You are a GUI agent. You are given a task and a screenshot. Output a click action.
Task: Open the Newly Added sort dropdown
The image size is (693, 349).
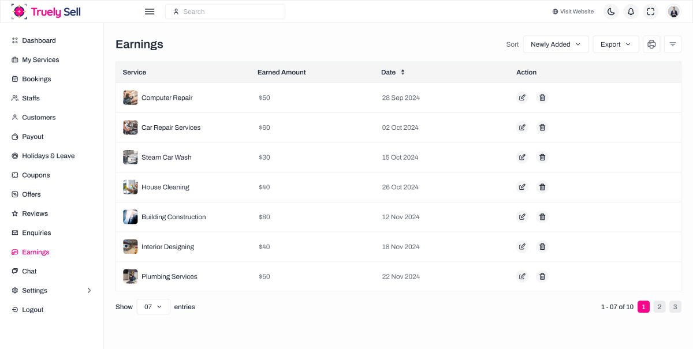point(556,44)
